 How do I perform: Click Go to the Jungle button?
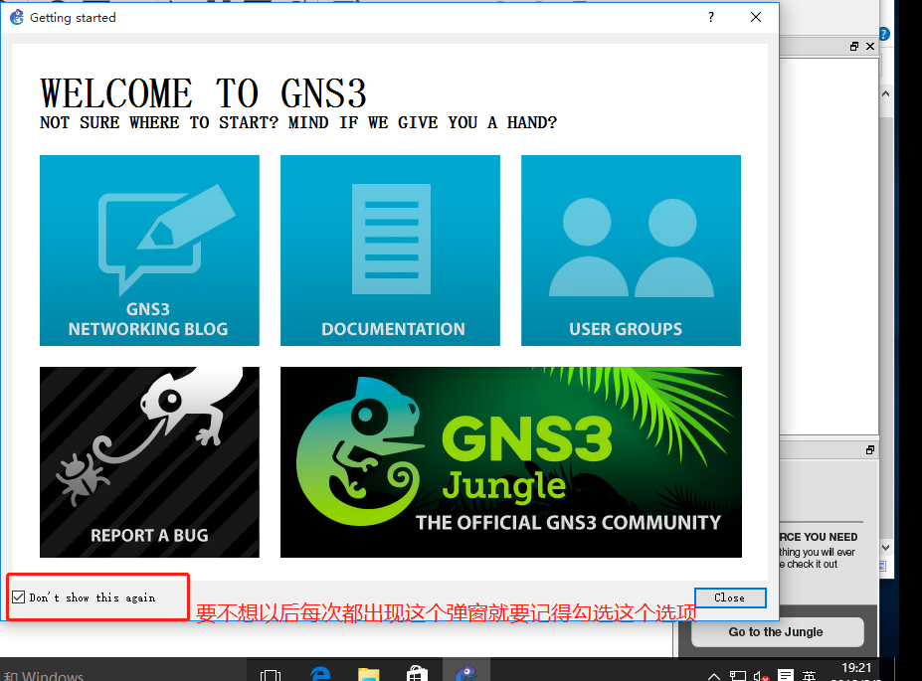[777, 632]
